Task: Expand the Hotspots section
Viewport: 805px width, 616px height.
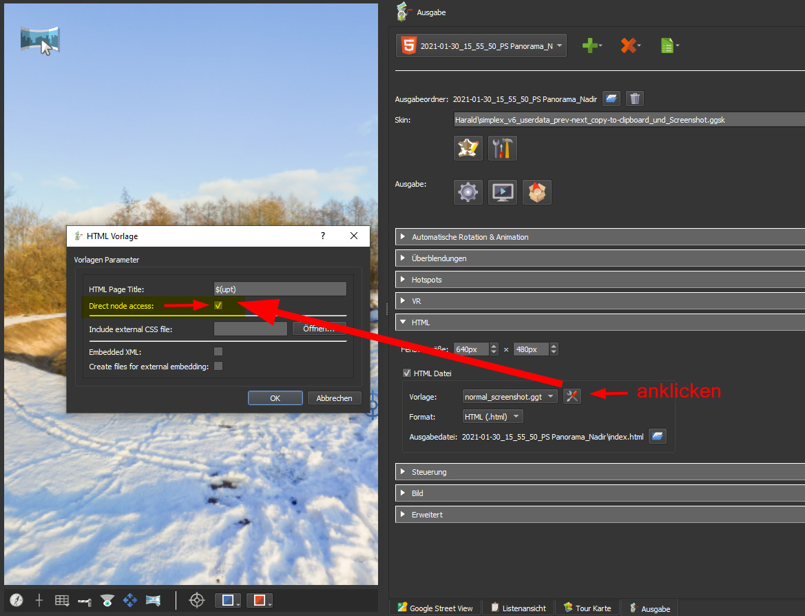Action: (x=427, y=280)
